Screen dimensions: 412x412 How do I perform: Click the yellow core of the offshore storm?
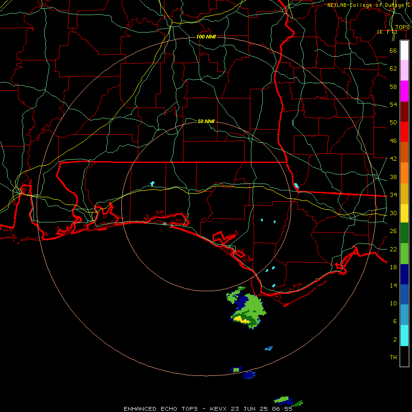pos(241,320)
